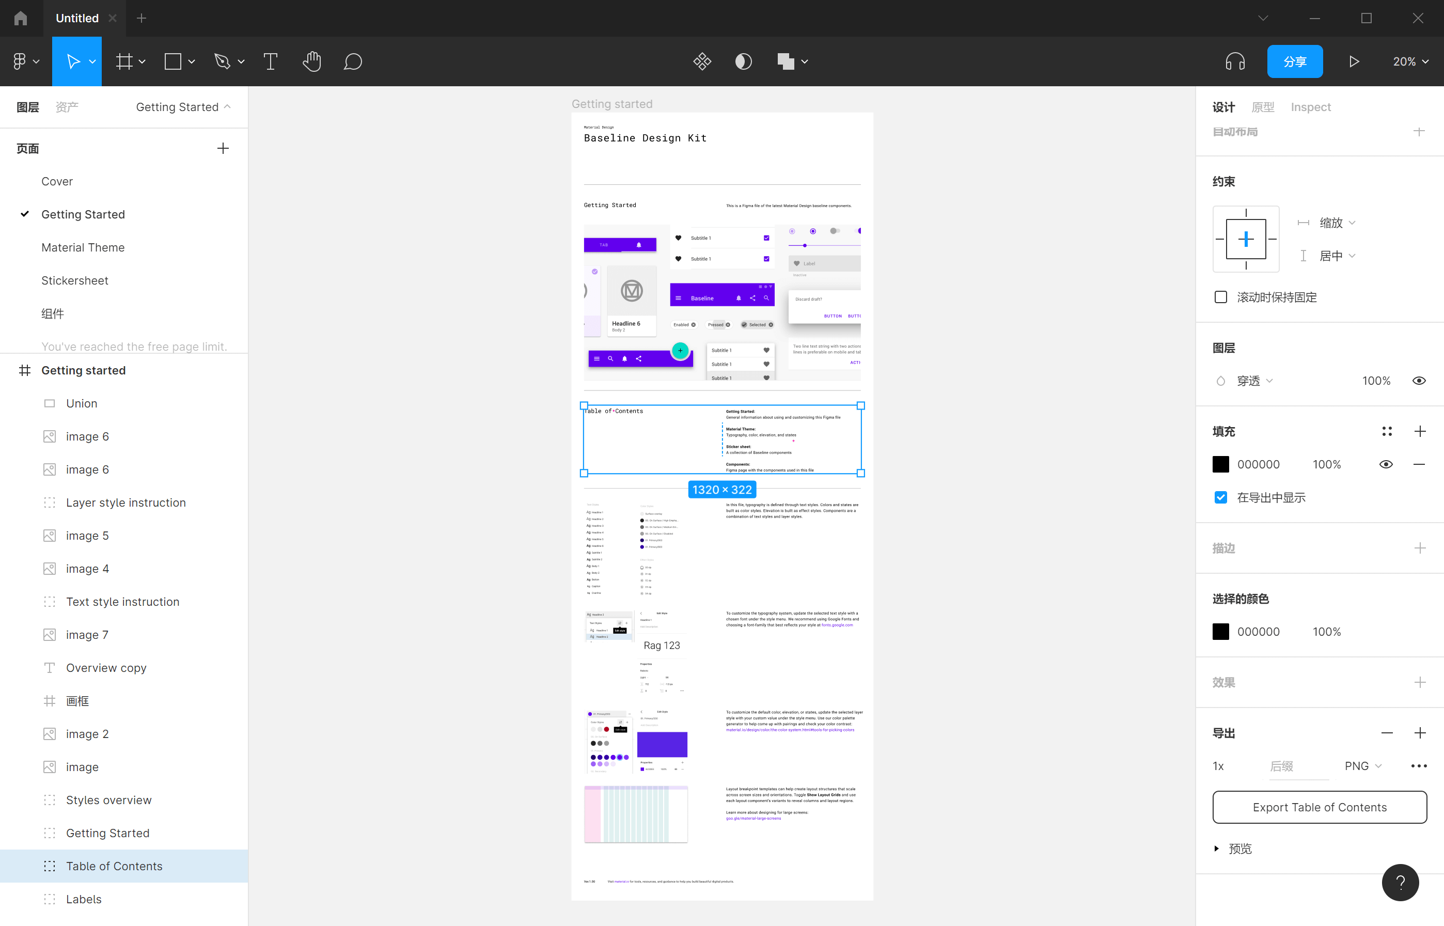
Task: Select the Hand tool
Action: coord(311,61)
